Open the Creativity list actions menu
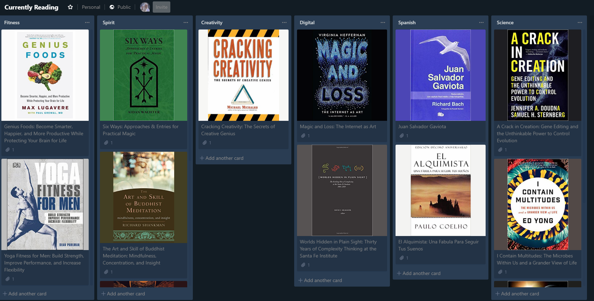This screenshot has width=594, height=301. pyautogui.click(x=284, y=22)
